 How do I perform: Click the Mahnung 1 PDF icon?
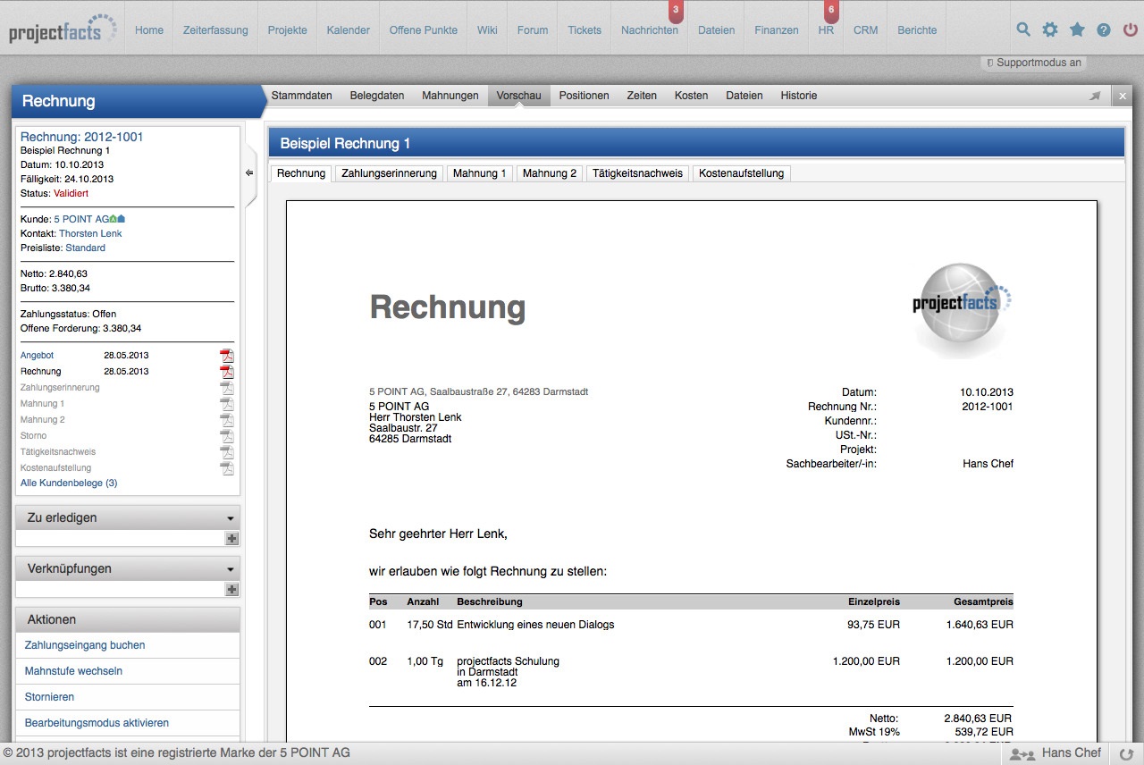point(227,404)
